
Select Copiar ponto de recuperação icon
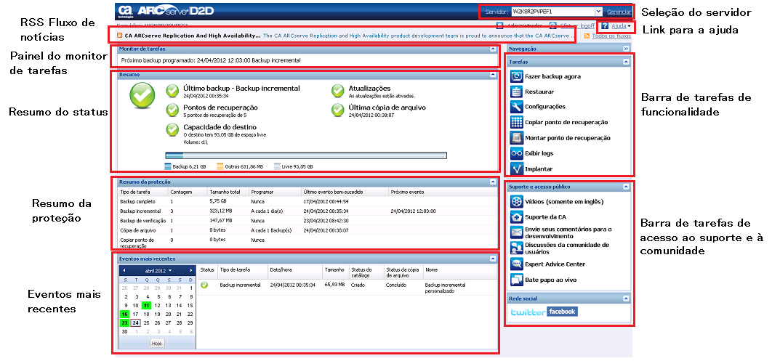pos(516,122)
